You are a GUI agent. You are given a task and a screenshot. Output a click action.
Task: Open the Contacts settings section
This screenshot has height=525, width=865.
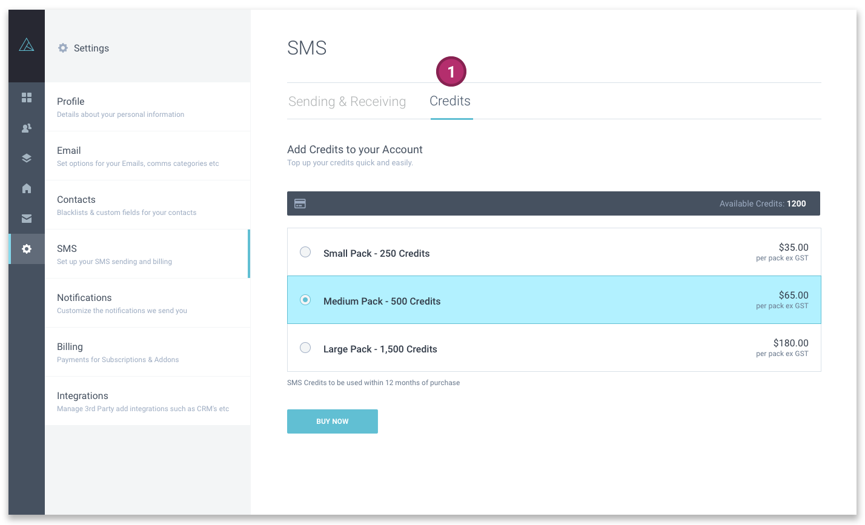coord(147,205)
